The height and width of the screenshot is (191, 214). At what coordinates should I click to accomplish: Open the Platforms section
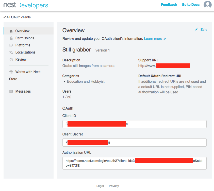(29, 45)
